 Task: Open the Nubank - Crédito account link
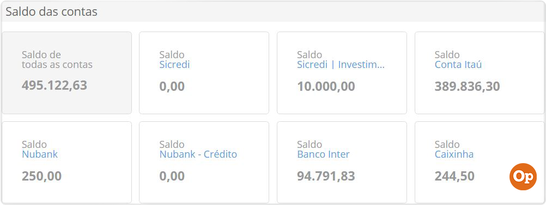pyautogui.click(x=198, y=154)
